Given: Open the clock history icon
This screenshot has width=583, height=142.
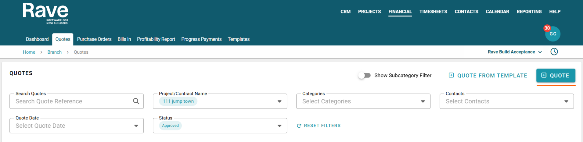Looking at the screenshot, I should [x=554, y=52].
